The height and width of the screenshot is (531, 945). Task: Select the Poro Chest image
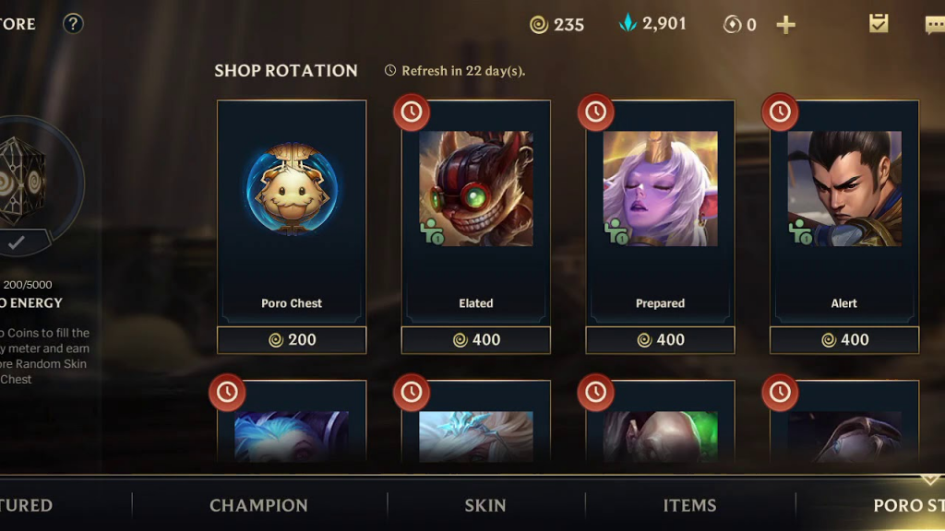tap(292, 188)
